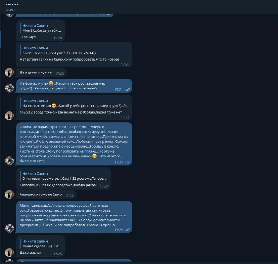Click the "в сети" online status text
The height and width of the screenshot is (264, 278).
point(11,10)
